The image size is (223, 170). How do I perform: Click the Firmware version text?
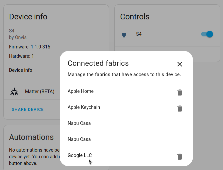30,47
